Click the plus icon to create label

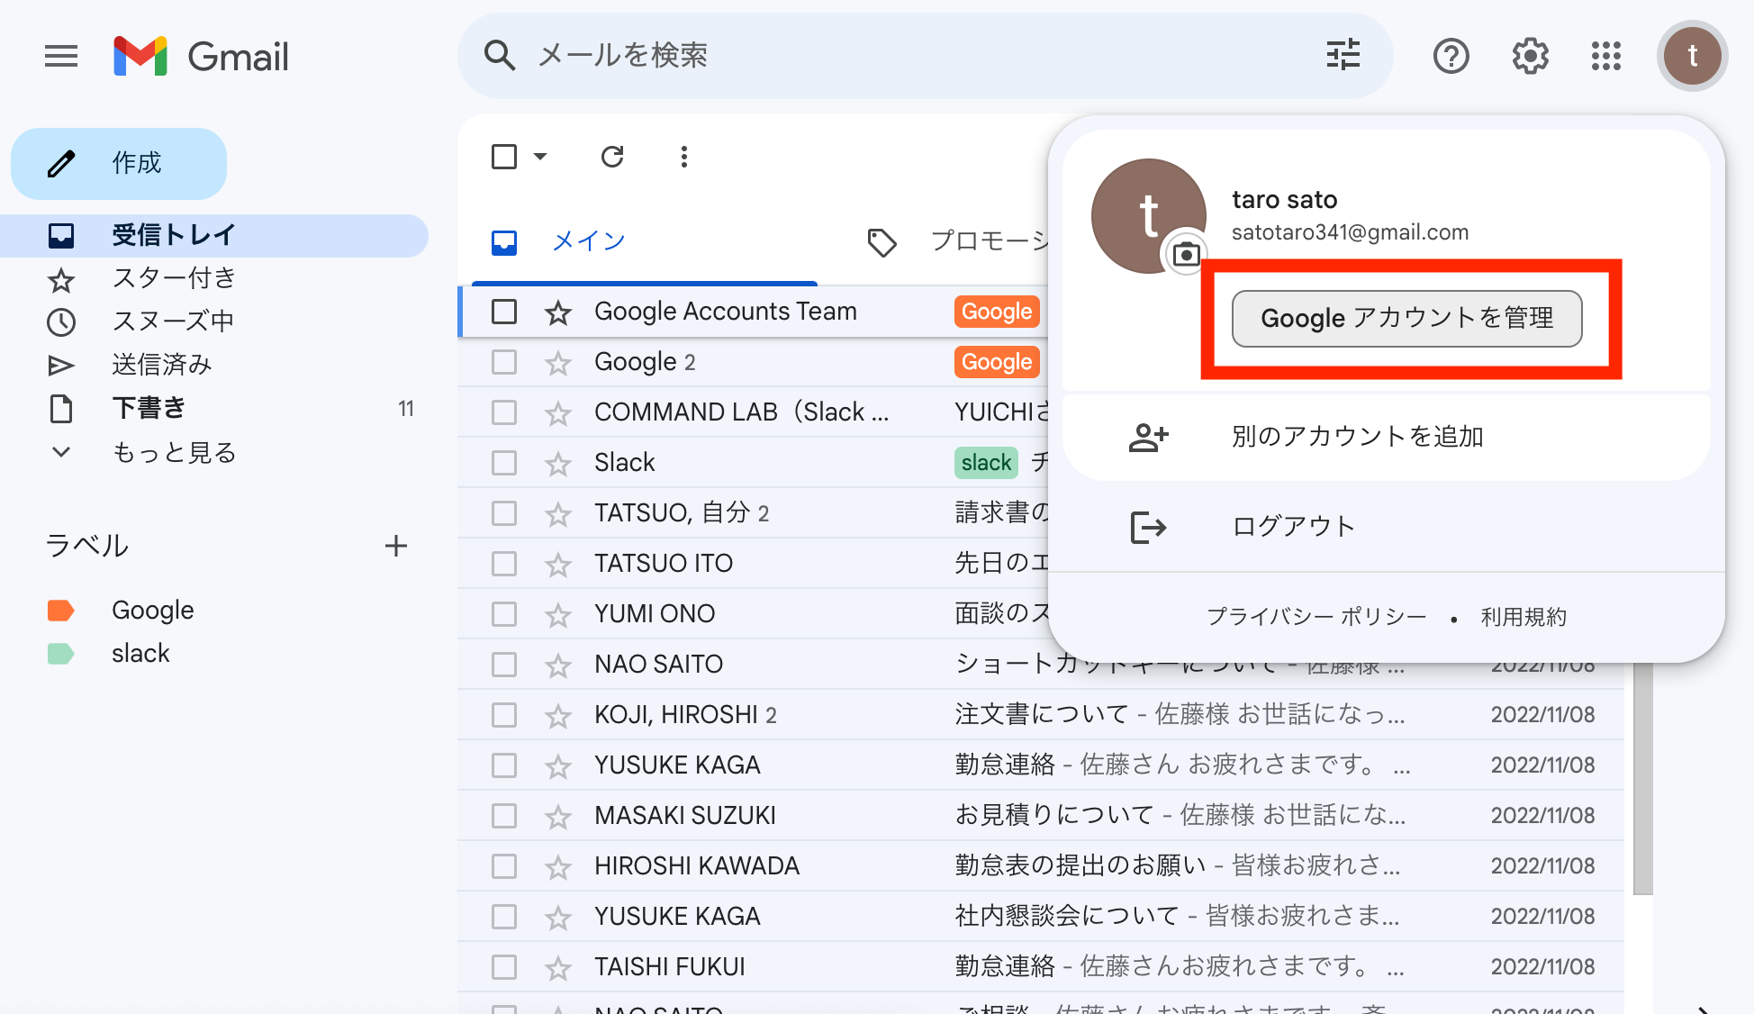396,546
